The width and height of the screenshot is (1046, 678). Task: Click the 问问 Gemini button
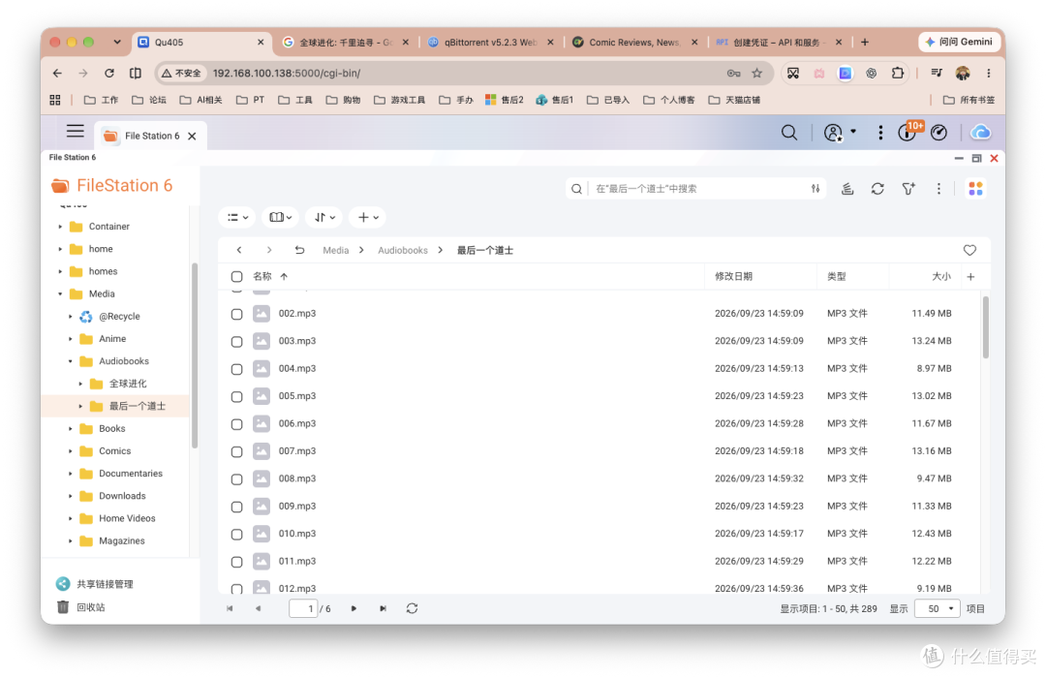(959, 42)
